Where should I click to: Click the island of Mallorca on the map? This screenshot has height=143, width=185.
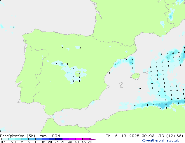[x=135, y=76]
